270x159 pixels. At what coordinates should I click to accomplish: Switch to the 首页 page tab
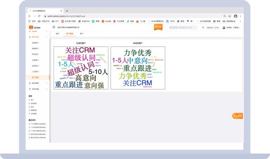[x=57, y=34]
